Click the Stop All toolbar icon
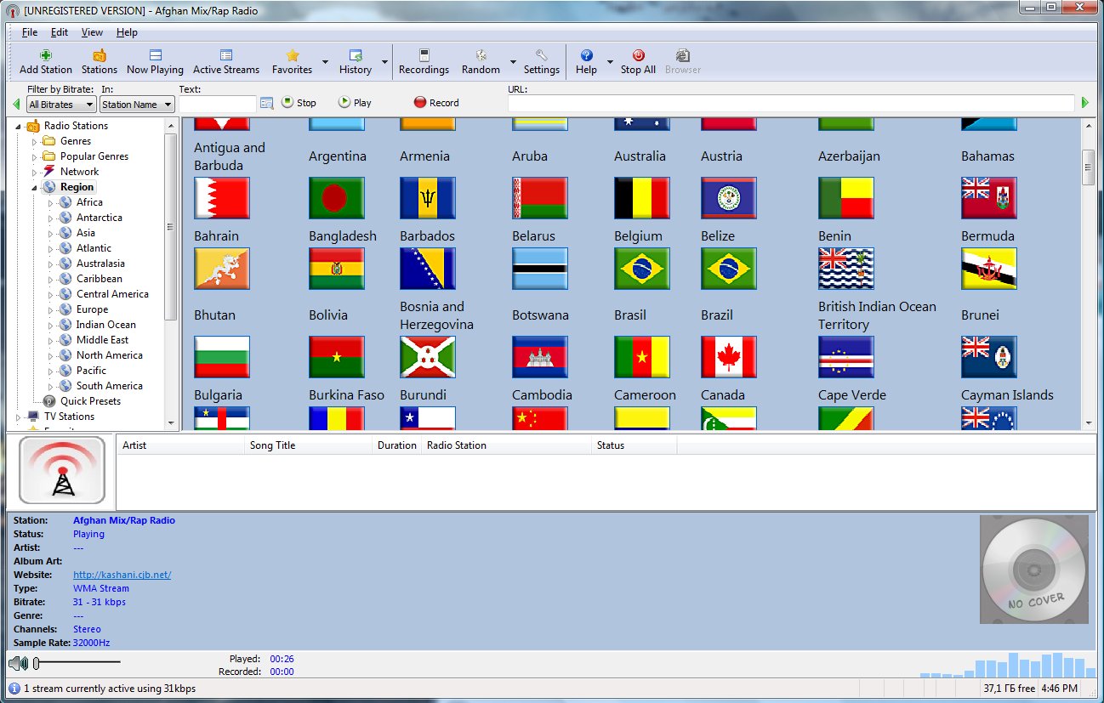The width and height of the screenshot is (1104, 703). (638, 55)
